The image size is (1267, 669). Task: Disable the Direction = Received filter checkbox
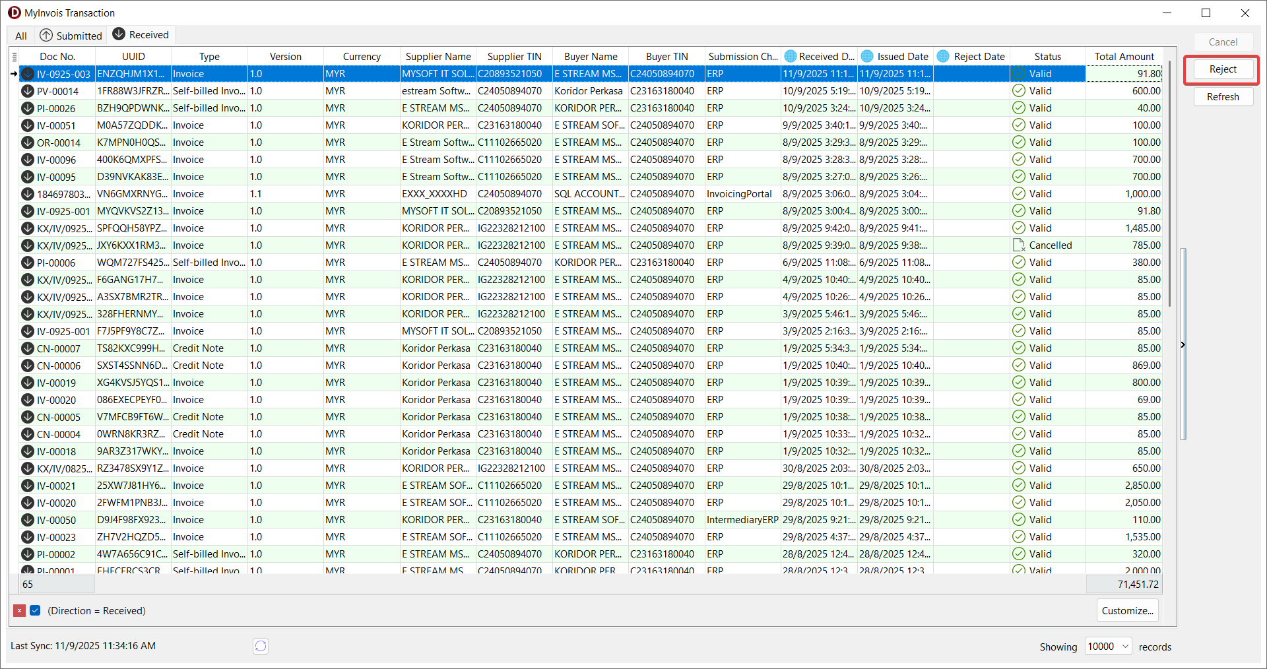click(x=36, y=611)
